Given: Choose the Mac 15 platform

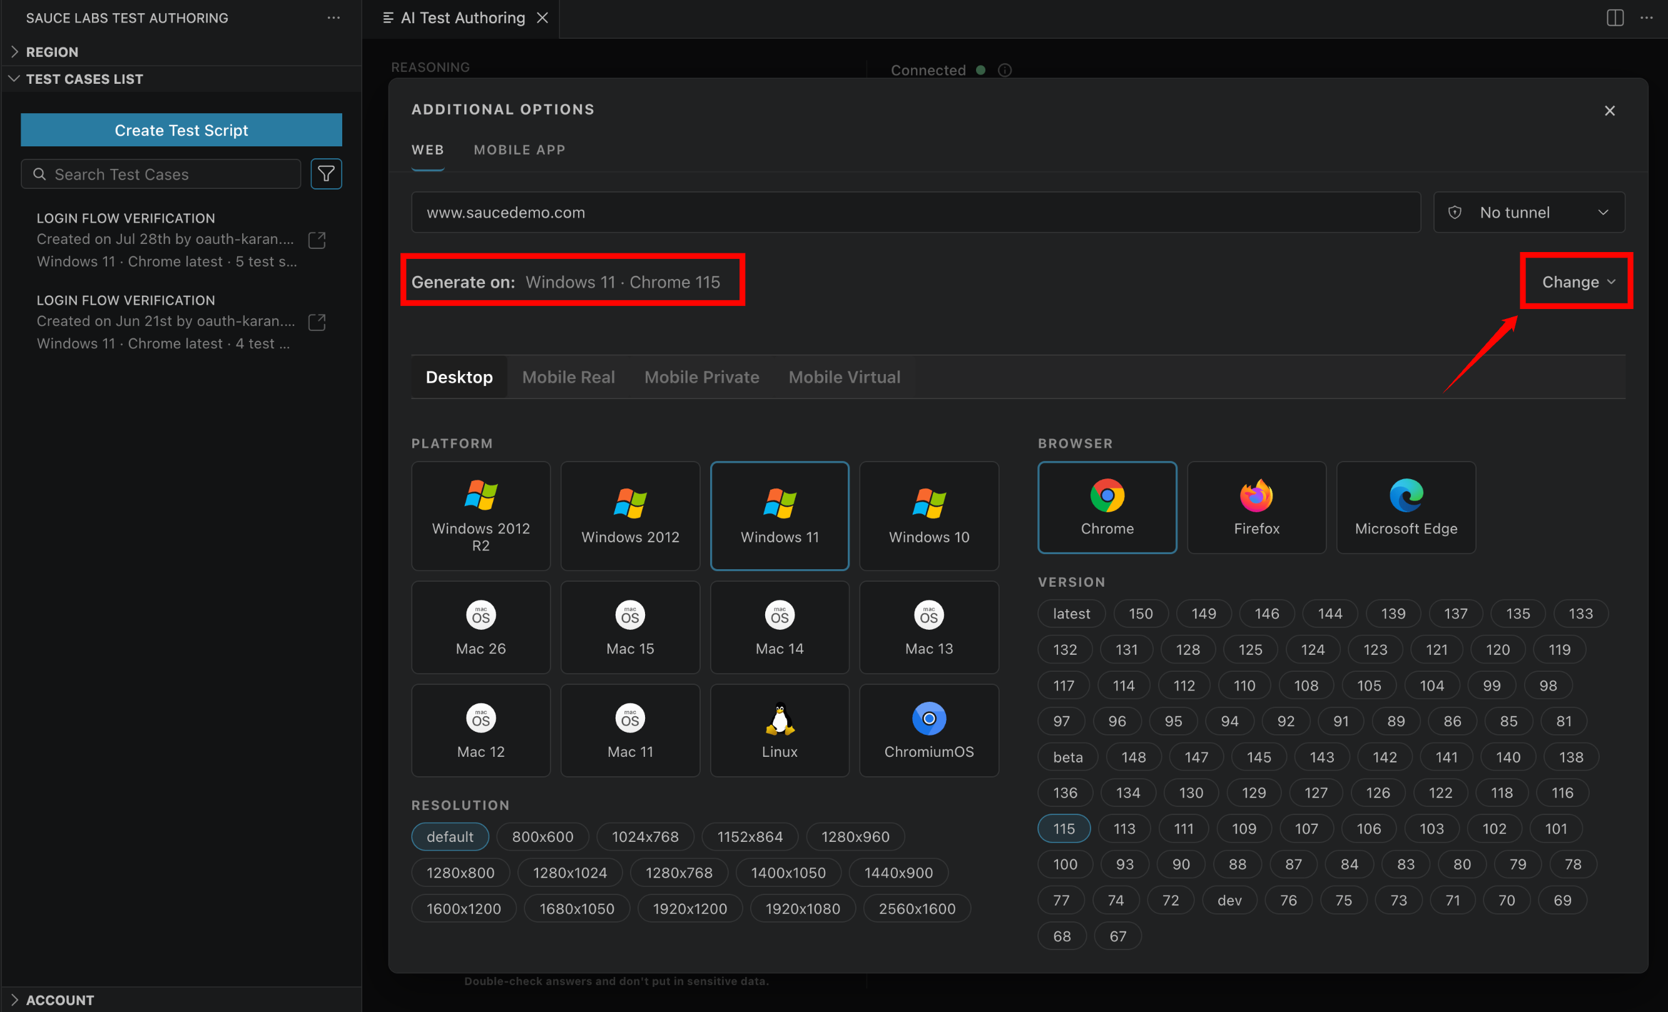Looking at the screenshot, I should [x=630, y=627].
